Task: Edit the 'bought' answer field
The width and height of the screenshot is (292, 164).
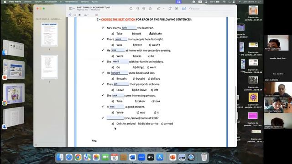Action: (119, 73)
